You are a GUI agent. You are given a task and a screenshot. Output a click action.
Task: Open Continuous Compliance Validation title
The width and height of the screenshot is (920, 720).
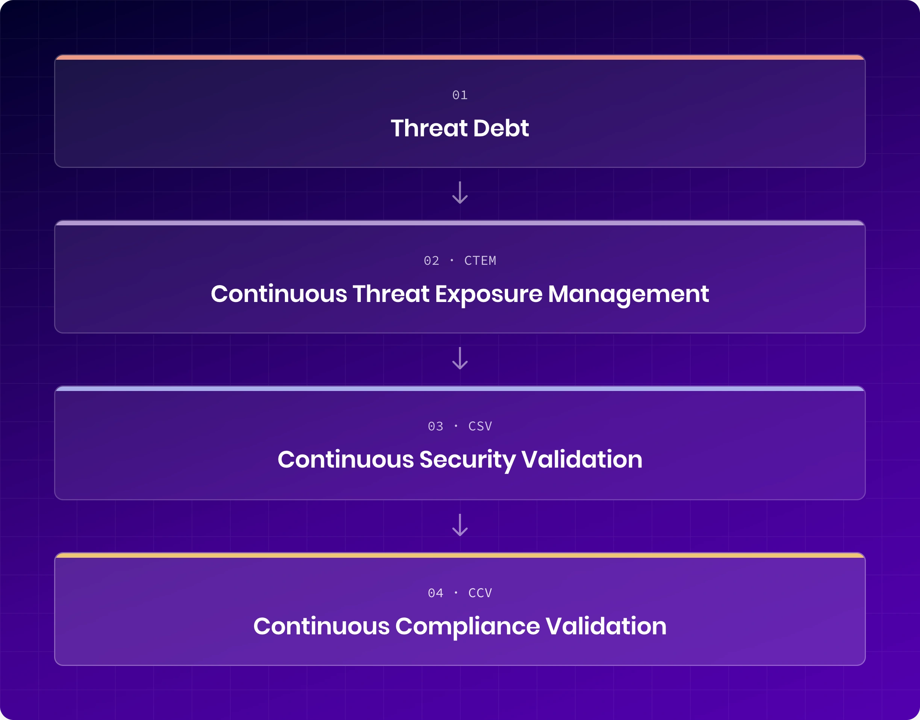[x=460, y=626]
